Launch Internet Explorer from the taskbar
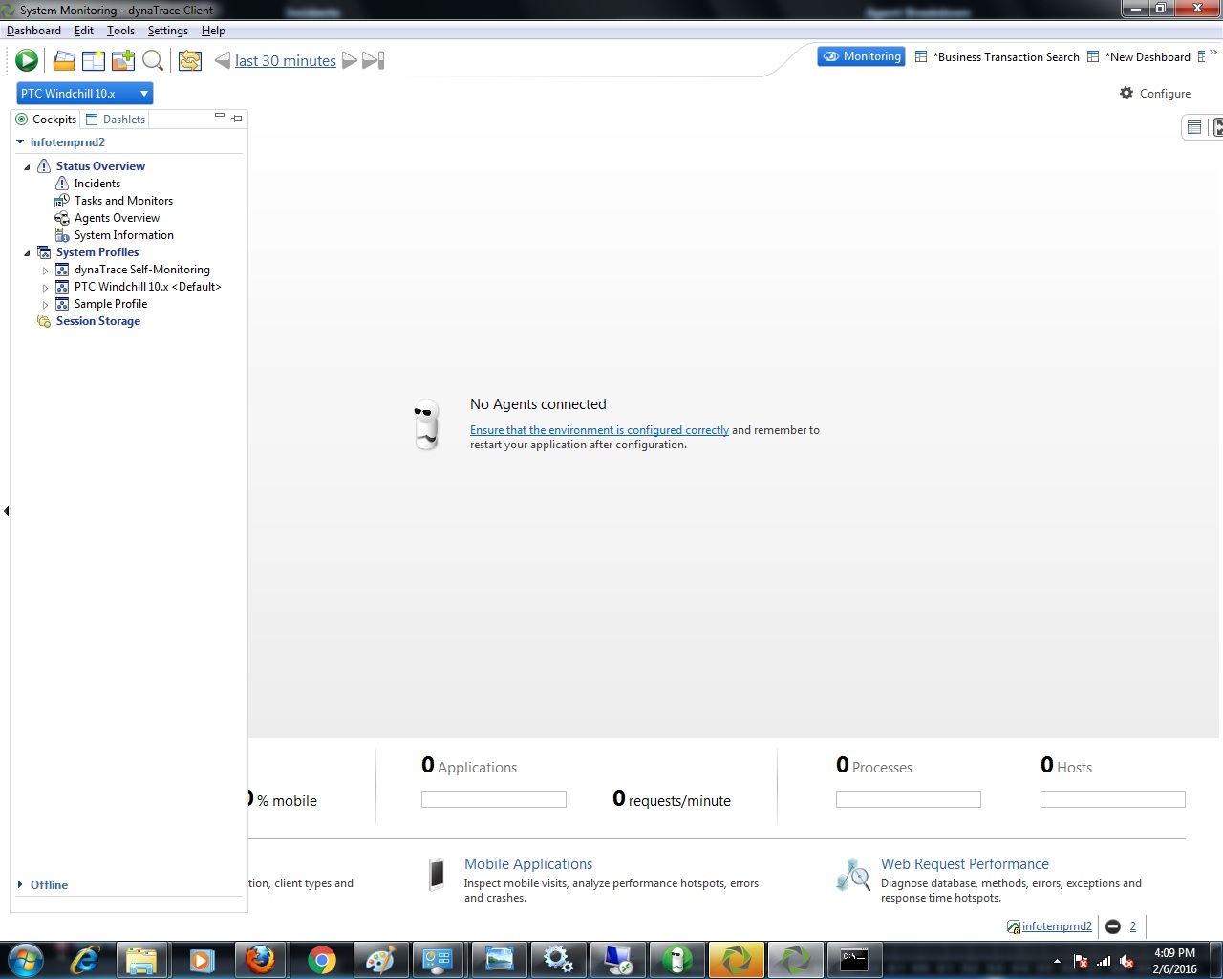This screenshot has height=979, width=1223. [x=85, y=960]
